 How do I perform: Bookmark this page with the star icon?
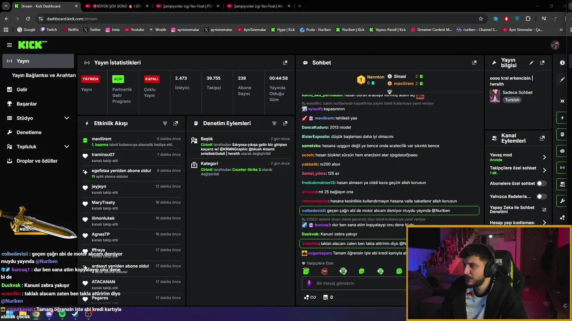tap(481, 19)
